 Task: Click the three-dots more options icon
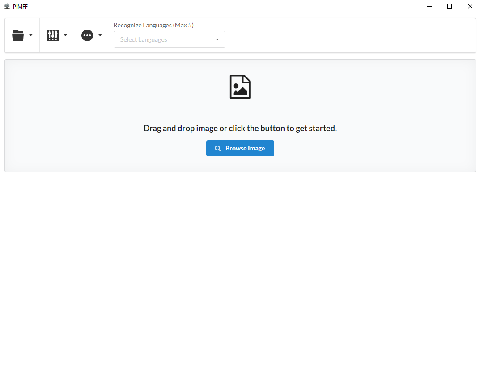pos(87,35)
